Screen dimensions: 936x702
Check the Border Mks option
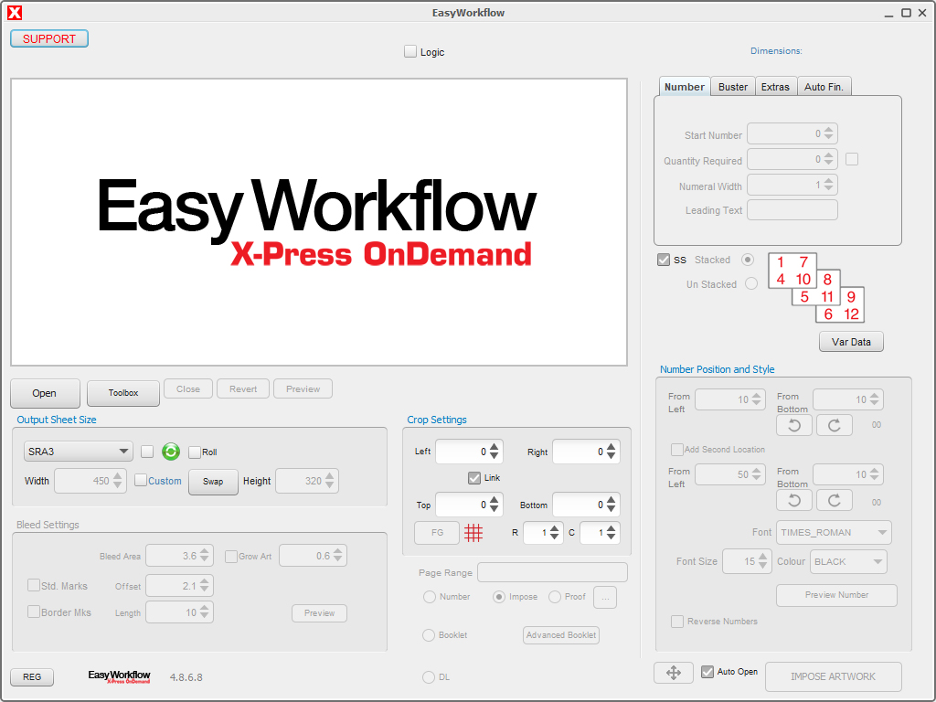click(34, 612)
